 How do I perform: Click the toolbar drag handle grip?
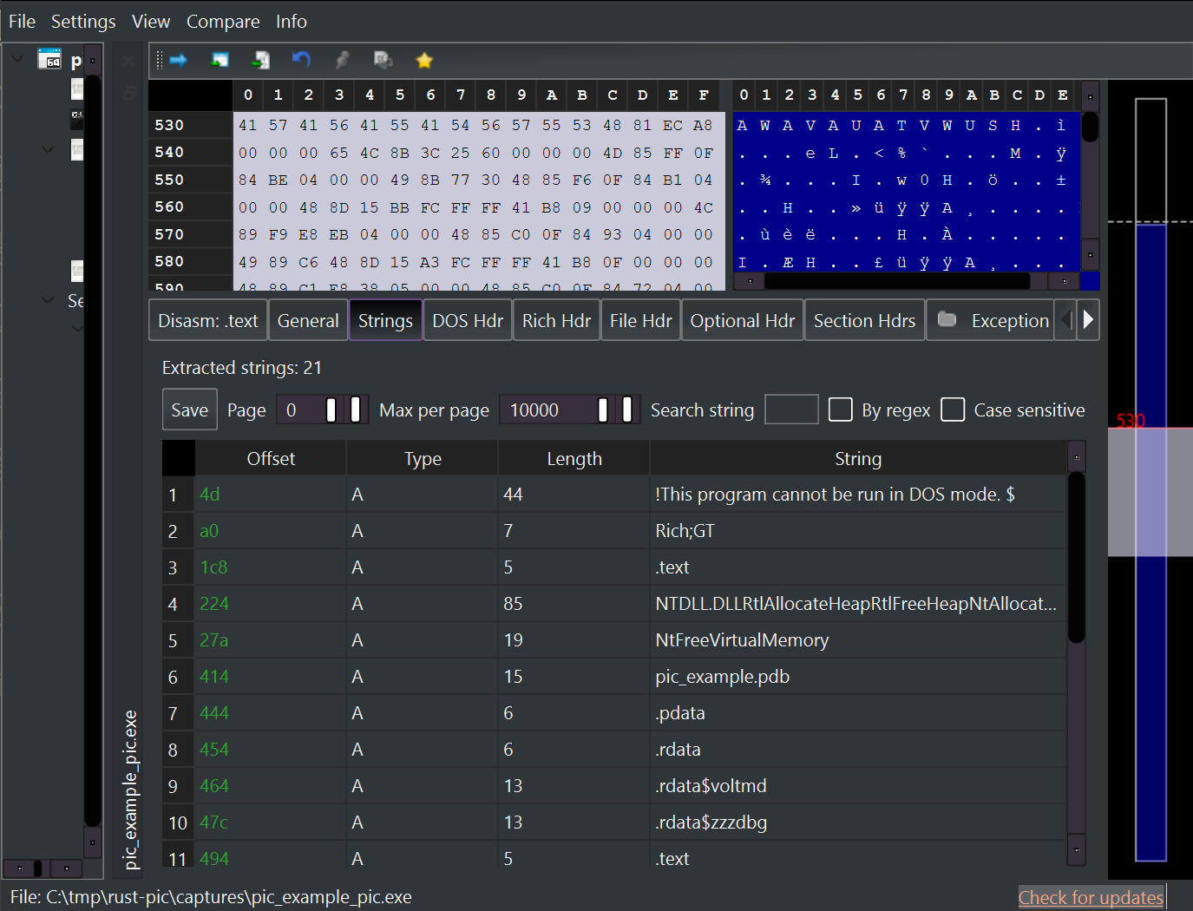pos(160,60)
